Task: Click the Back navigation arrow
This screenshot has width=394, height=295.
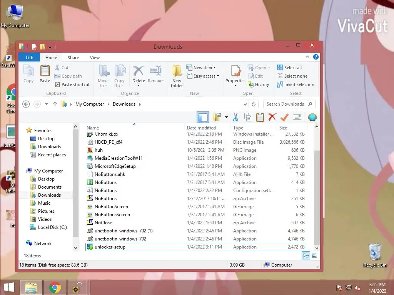Action: tap(26, 104)
